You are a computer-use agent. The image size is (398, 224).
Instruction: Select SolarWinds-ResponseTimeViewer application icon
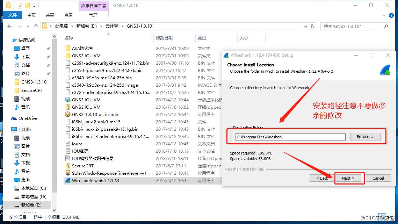[68, 173]
